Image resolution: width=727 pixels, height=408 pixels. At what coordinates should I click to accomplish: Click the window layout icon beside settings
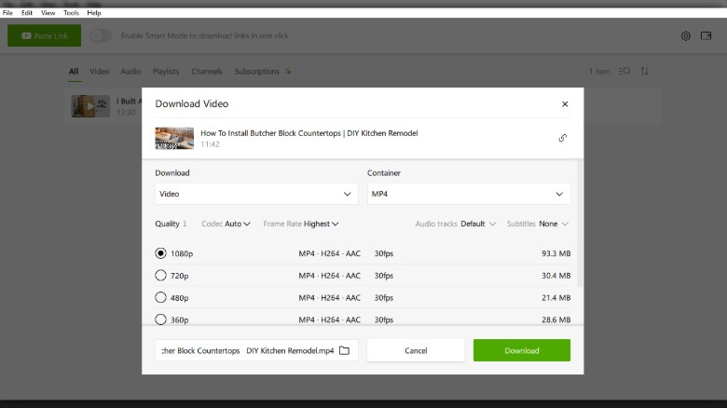pyautogui.click(x=706, y=35)
